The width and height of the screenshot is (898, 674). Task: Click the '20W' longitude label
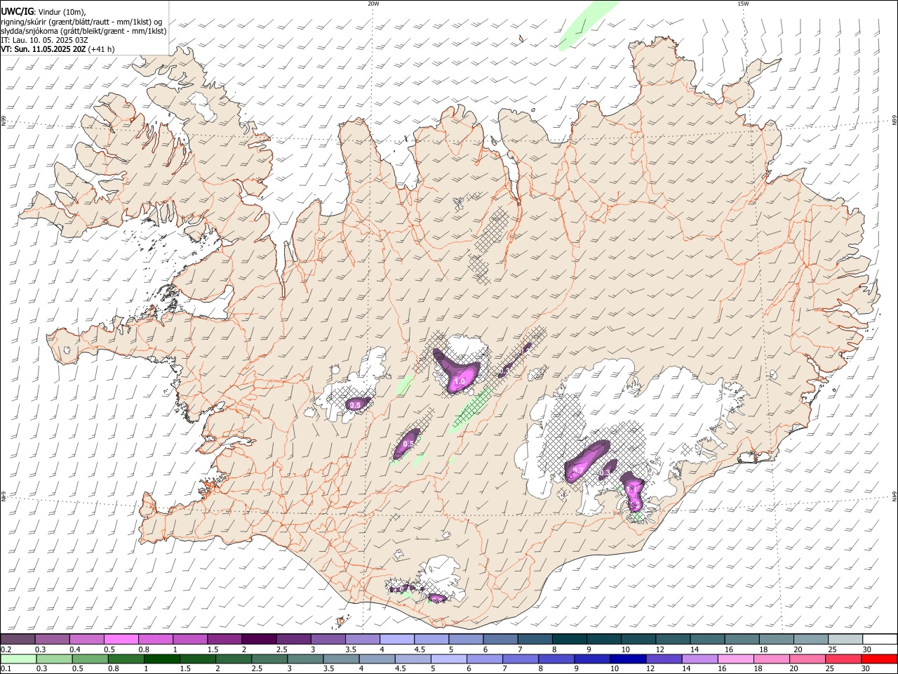[x=373, y=4]
